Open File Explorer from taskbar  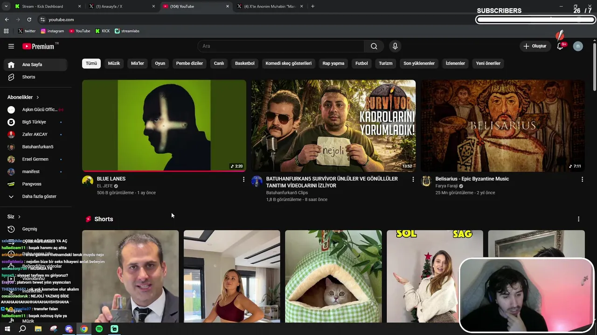click(38, 329)
